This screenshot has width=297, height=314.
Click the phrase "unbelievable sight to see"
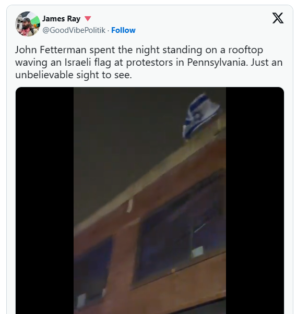click(74, 75)
